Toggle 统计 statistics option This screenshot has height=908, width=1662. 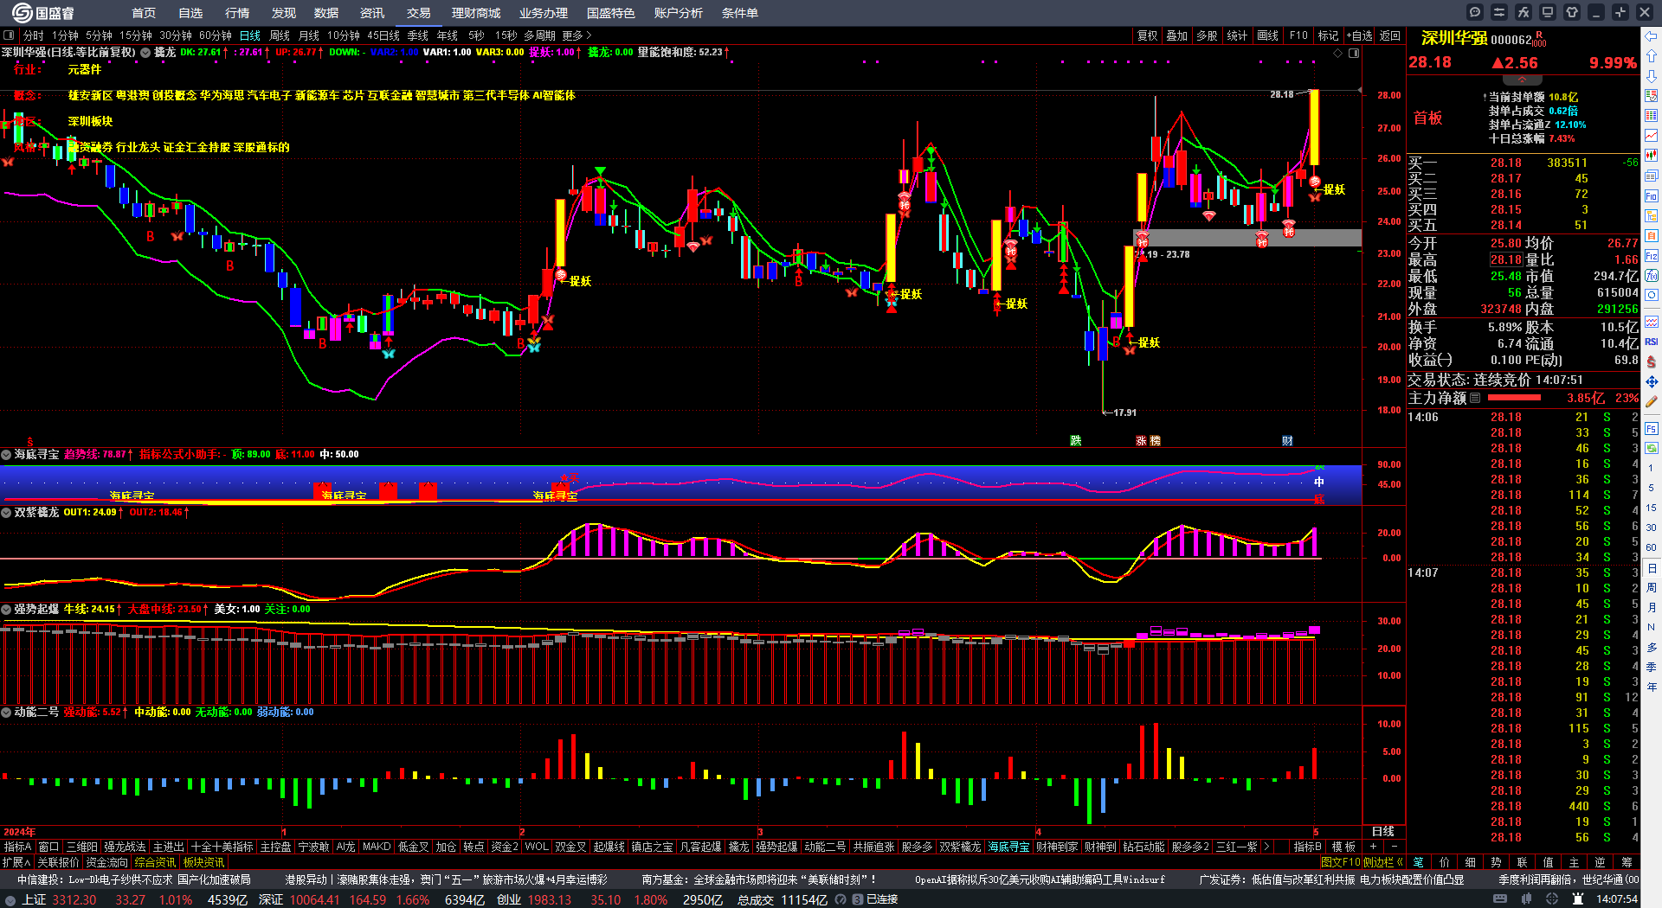pyautogui.click(x=1237, y=35)
